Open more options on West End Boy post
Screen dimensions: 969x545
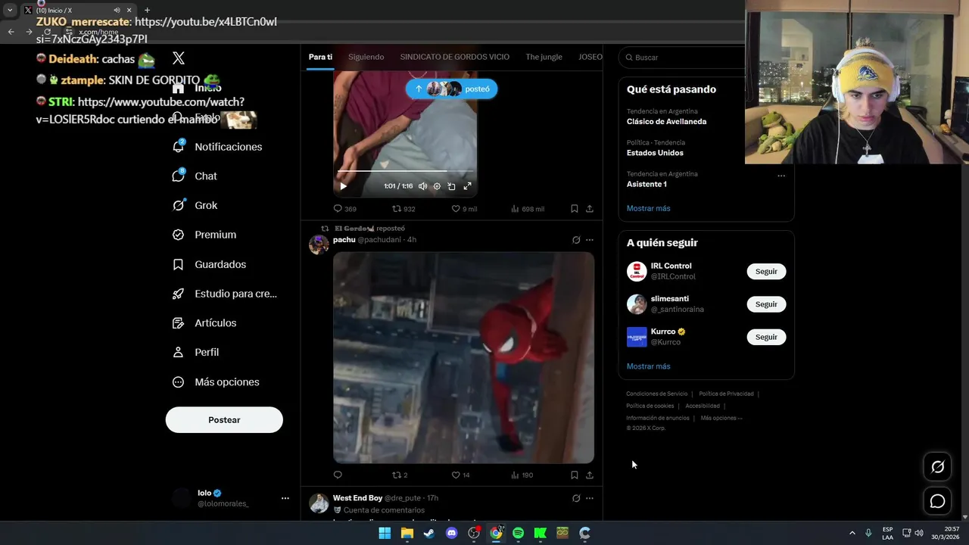[590, 498]
